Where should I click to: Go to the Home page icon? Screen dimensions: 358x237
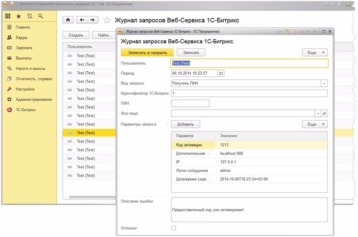click(68, 20)
